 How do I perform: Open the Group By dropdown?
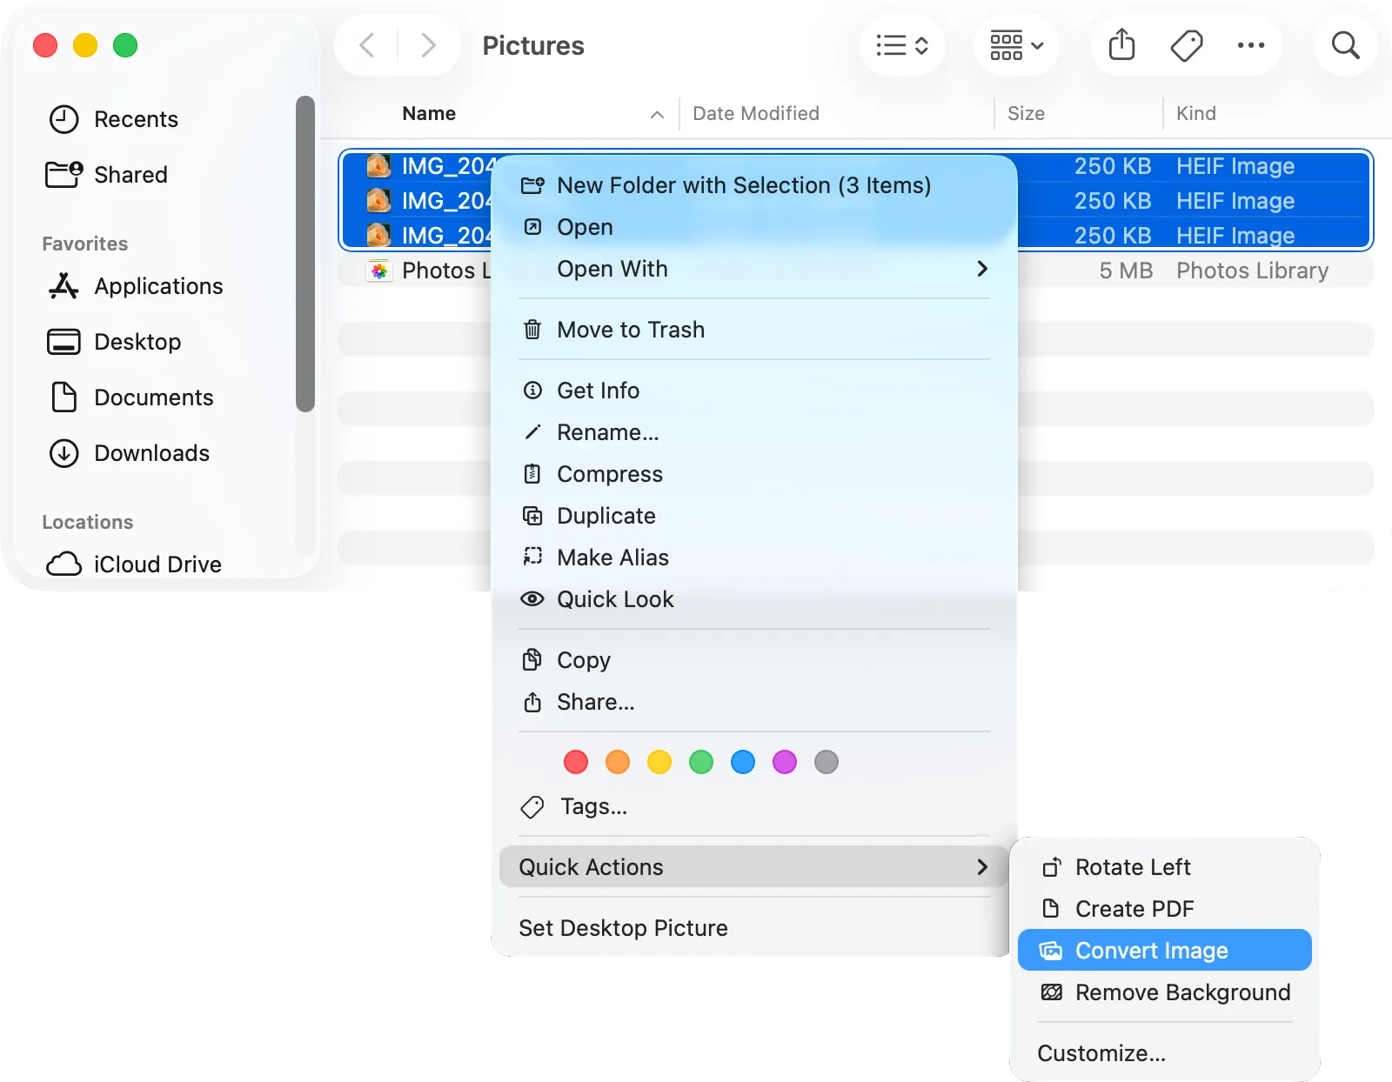(1016, 45)
